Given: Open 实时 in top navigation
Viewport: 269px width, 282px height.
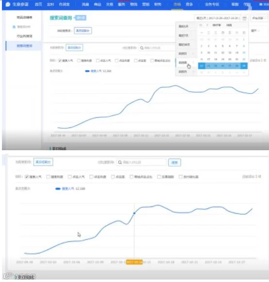Looking at the screenshot, I should [x=50, y=4].
